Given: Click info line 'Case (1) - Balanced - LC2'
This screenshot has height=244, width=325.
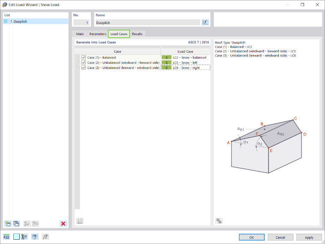Looking at the screenshot, I should pos(233,47).
